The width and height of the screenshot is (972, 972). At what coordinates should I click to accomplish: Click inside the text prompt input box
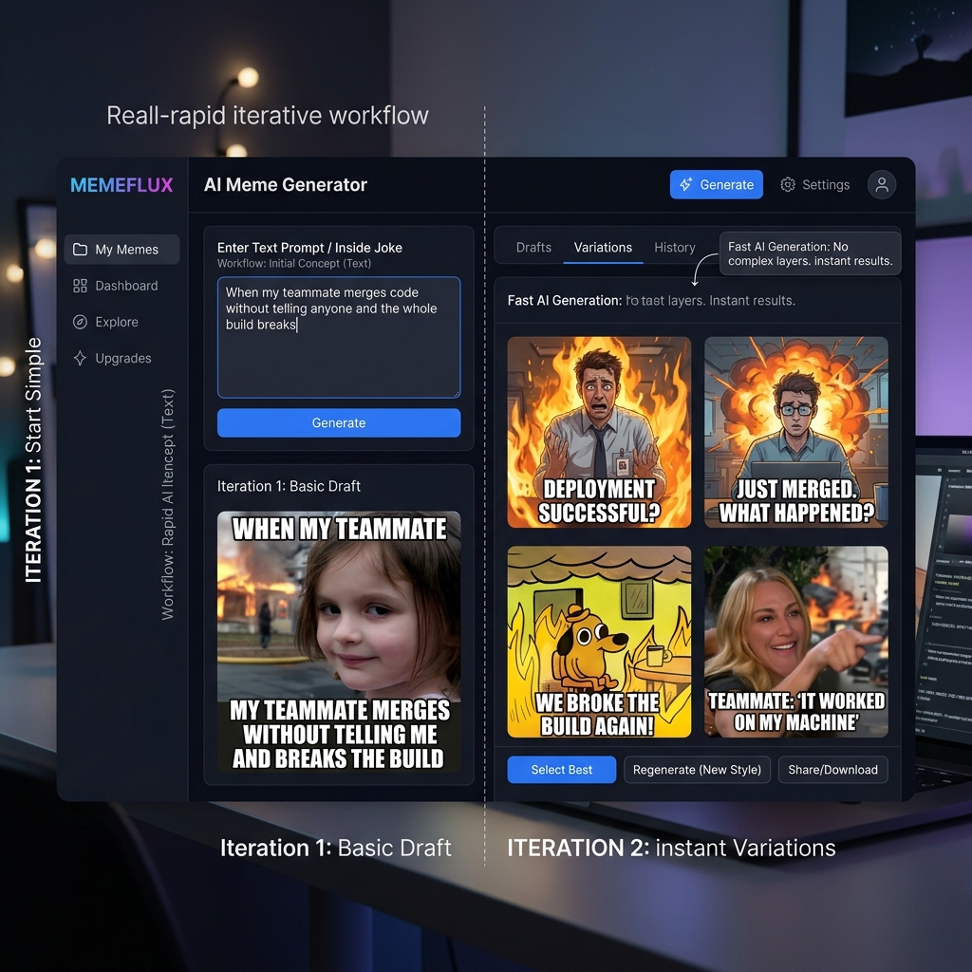tap(339, 337)
